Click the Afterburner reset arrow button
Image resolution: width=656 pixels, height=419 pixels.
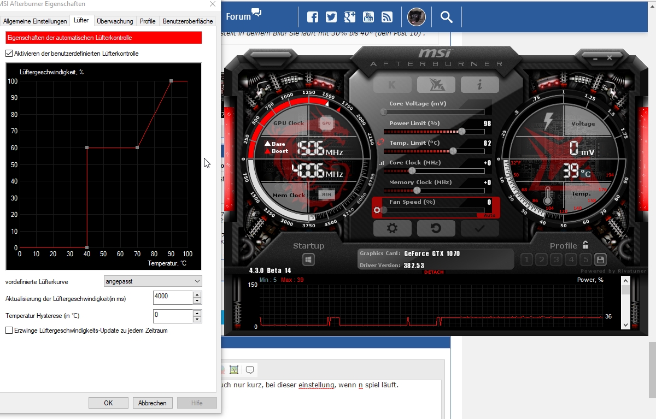436,228
